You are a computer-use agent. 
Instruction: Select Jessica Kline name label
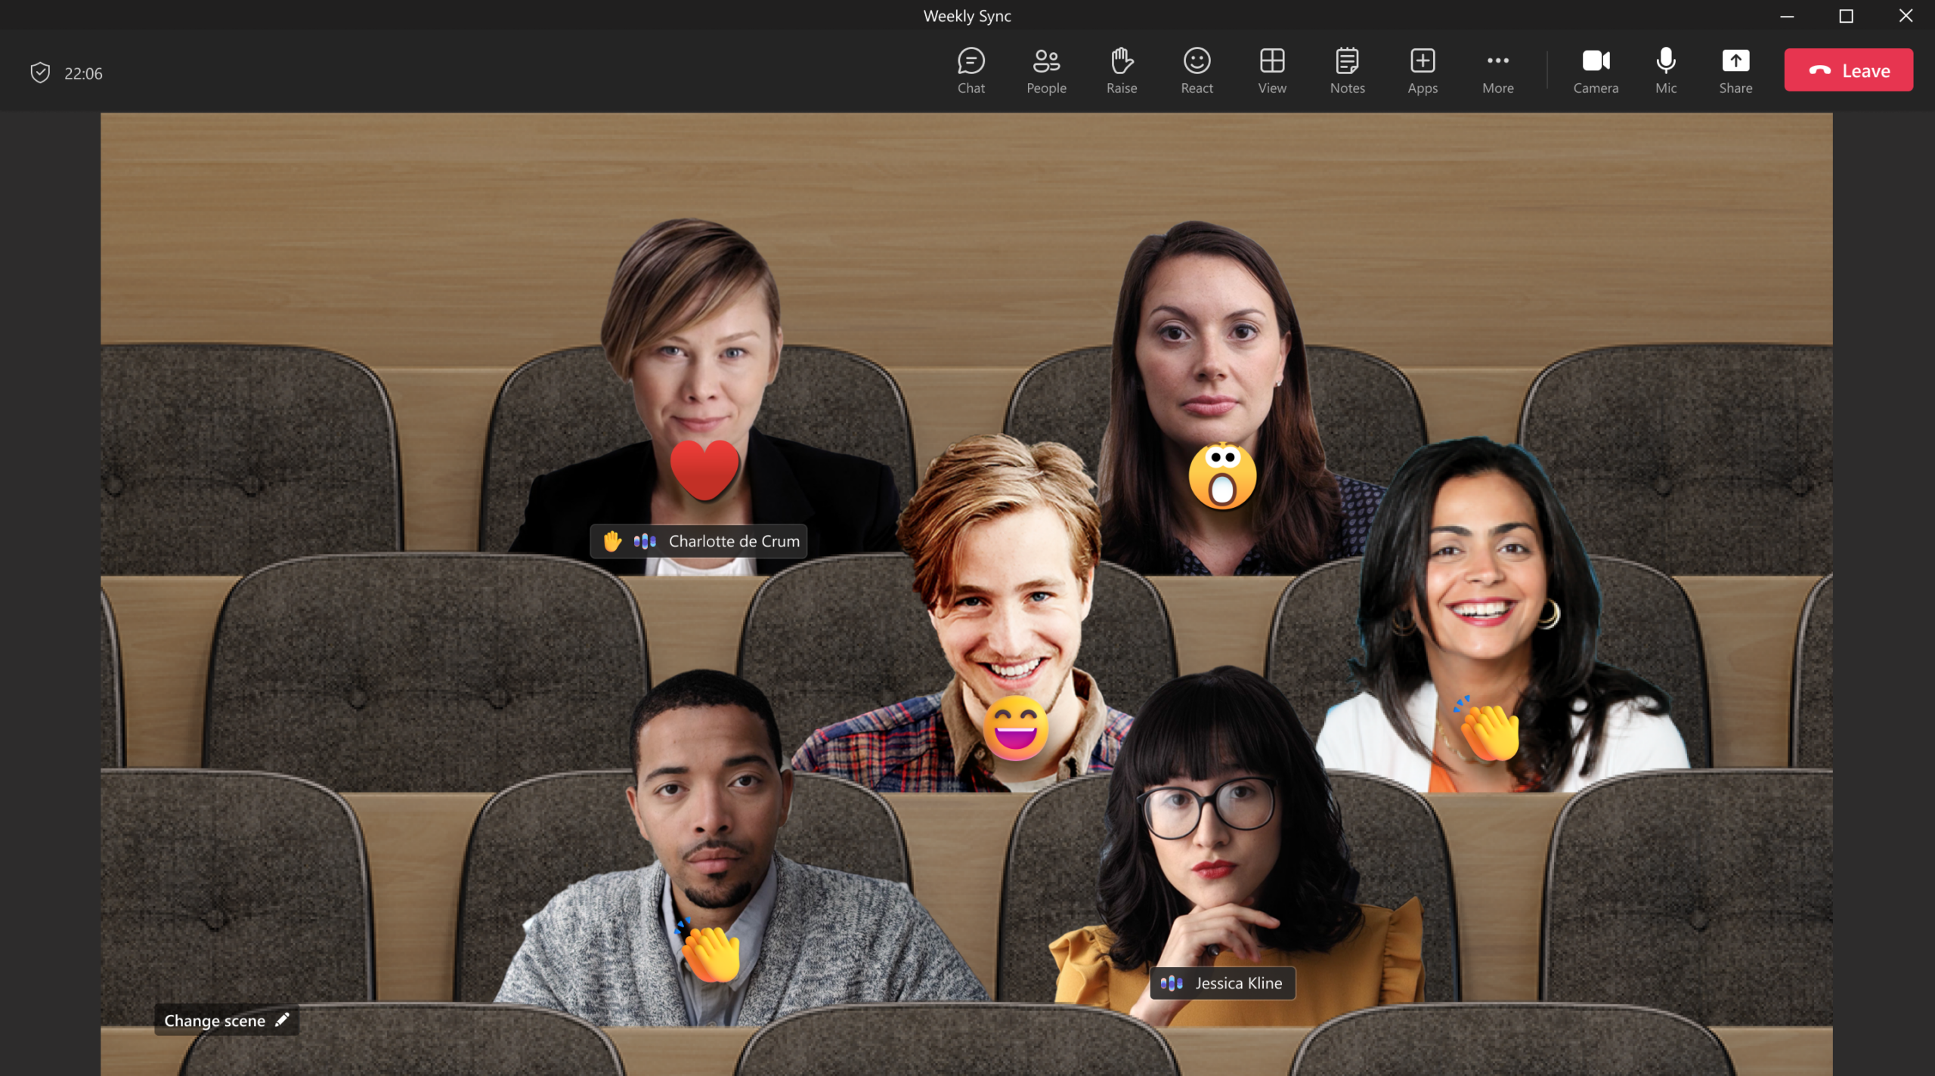[x=1237, y=983]
